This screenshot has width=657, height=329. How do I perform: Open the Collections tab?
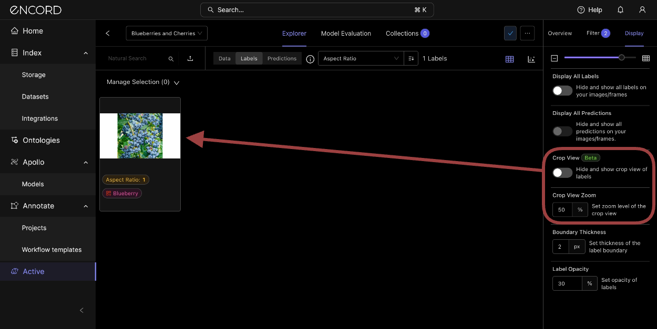pyautogui.click(x=407, y=33)
